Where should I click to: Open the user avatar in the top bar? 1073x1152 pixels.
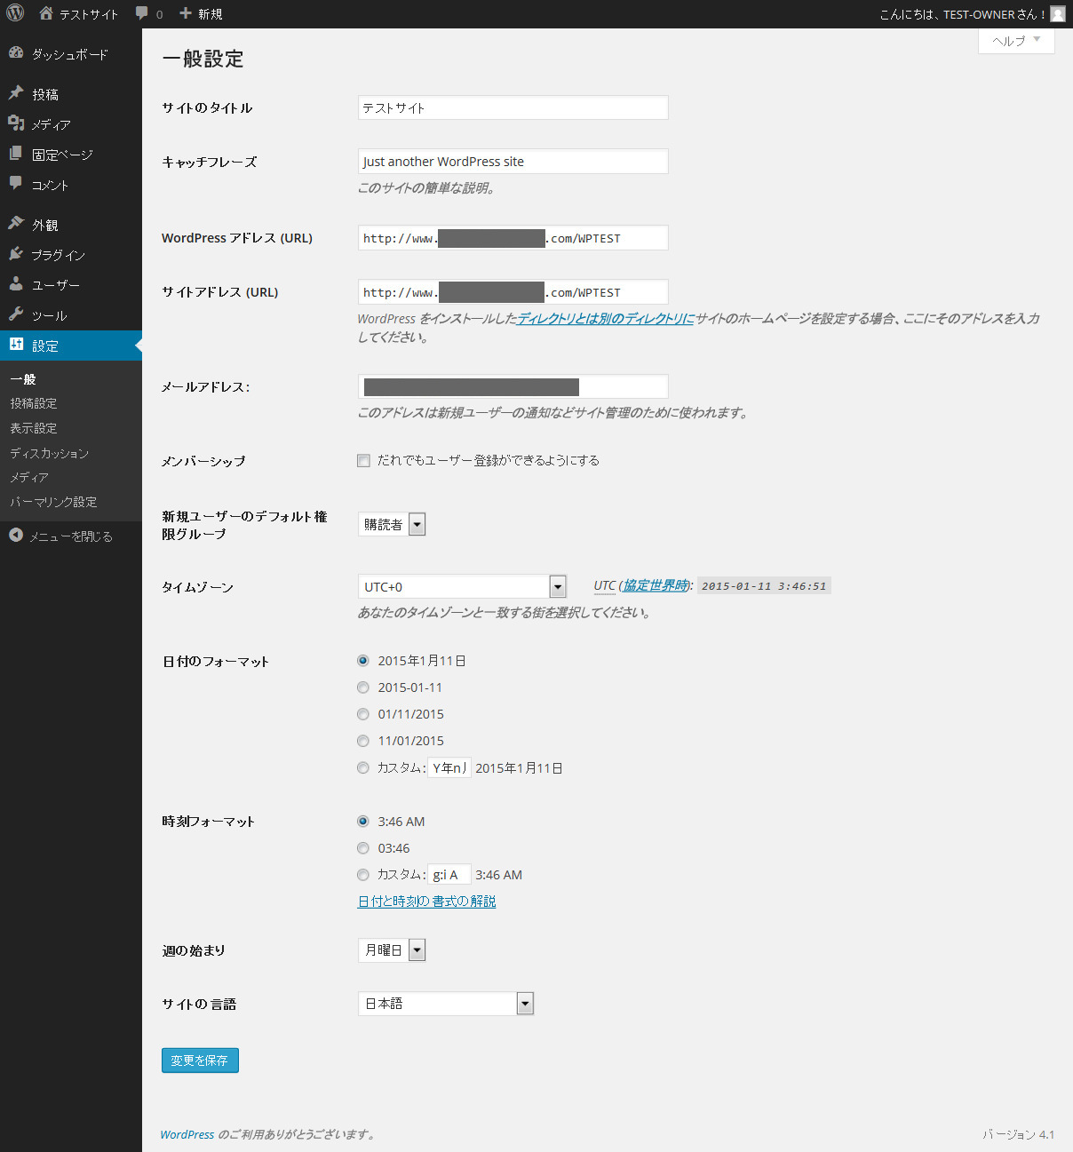pos(1057,14)
